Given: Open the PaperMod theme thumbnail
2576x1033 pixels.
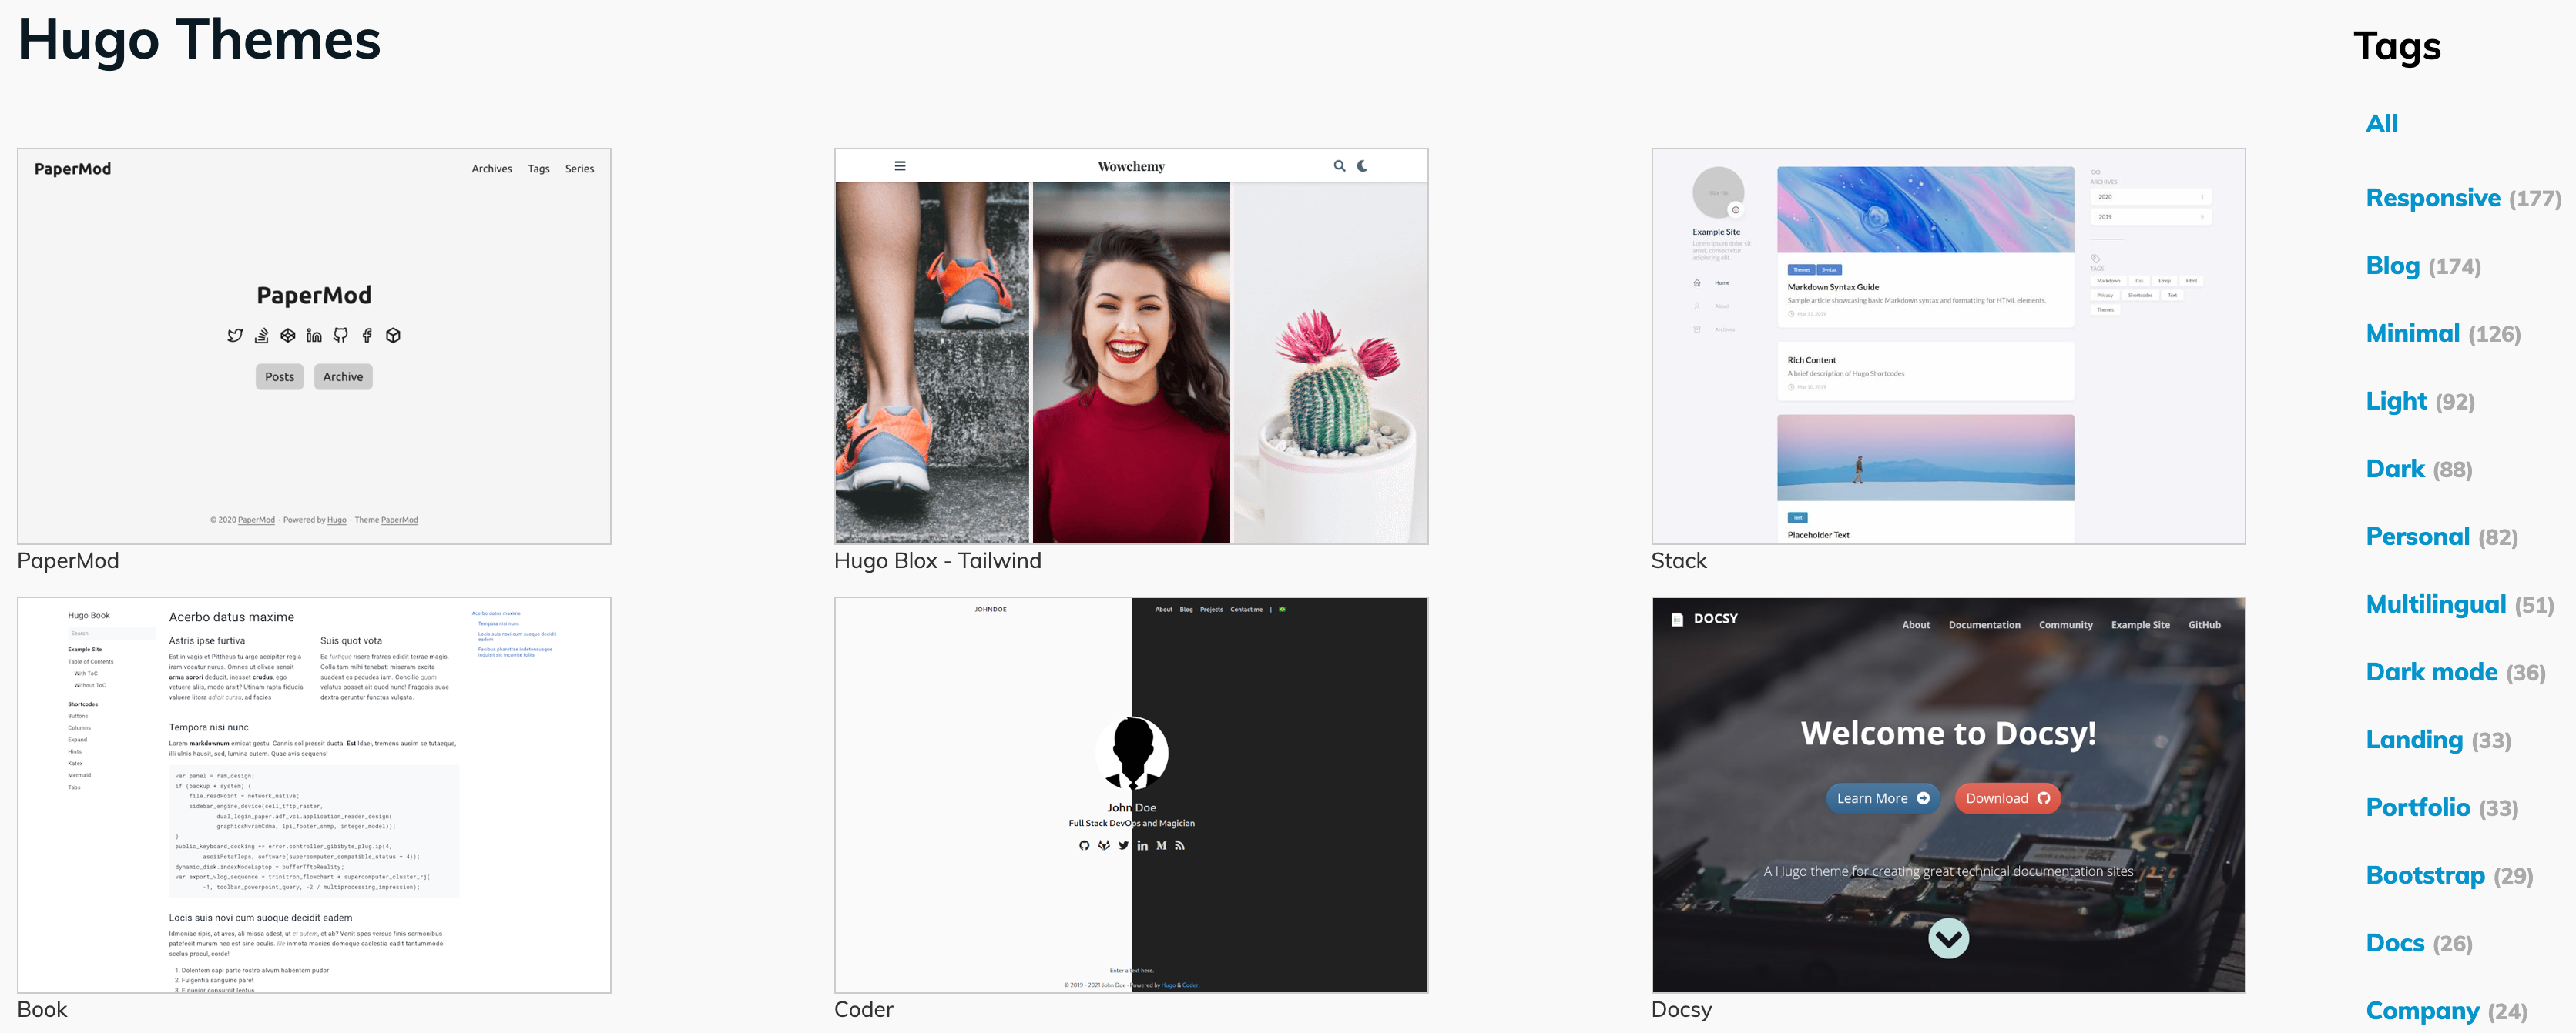Looking at the screenshot, I should (x=314, y=346).
